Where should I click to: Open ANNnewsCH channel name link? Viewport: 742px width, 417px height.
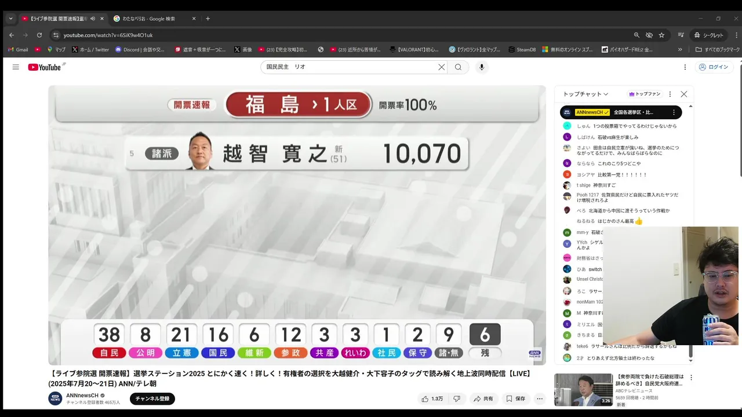[x=82, y=395]
